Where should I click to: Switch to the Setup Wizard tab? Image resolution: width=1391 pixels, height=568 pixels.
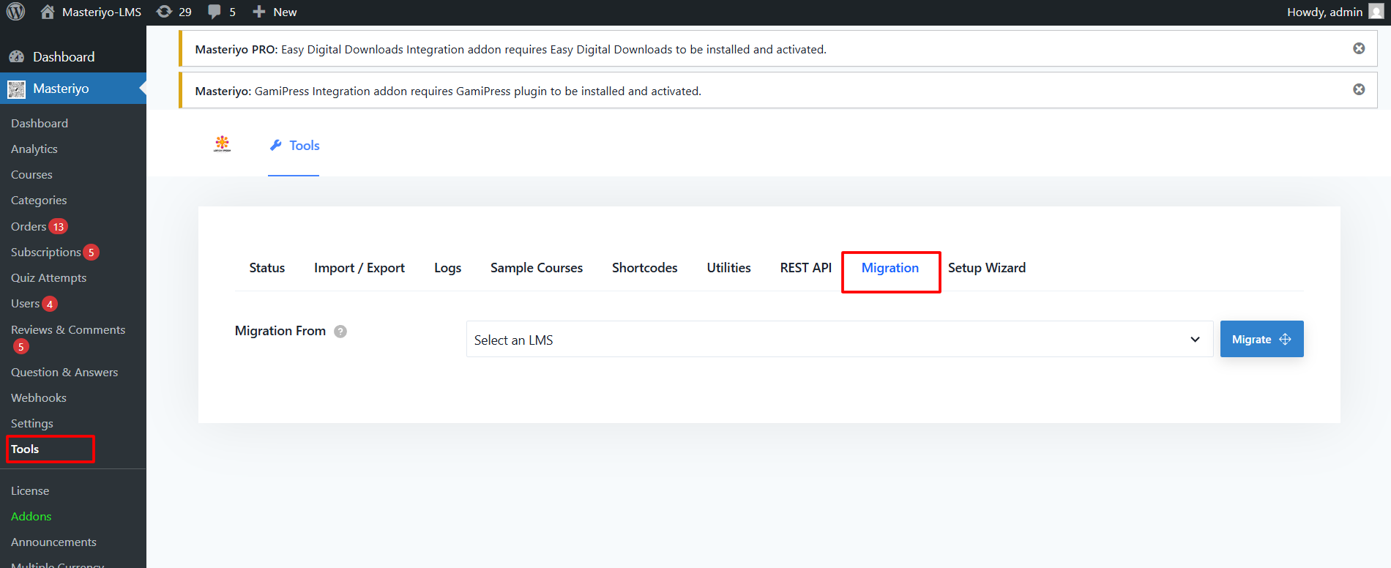click(987, 268)
